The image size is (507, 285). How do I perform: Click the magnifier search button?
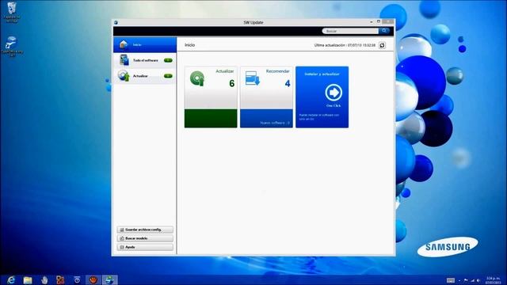384,31
